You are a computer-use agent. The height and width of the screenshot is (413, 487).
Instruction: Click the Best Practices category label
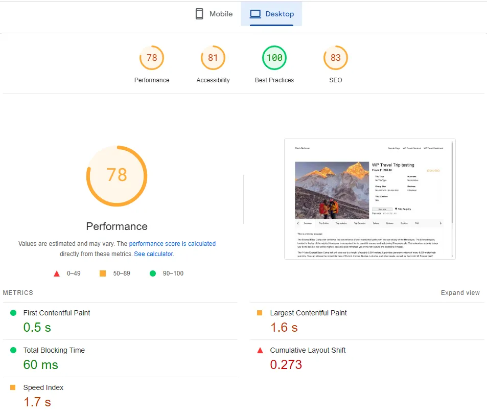pos(274,80)
